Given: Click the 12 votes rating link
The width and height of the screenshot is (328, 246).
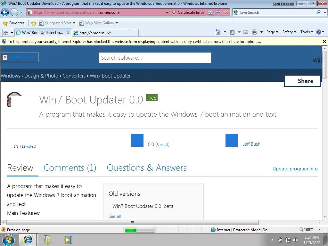Looking at the screenshot, I should click(x=28, y=146).
